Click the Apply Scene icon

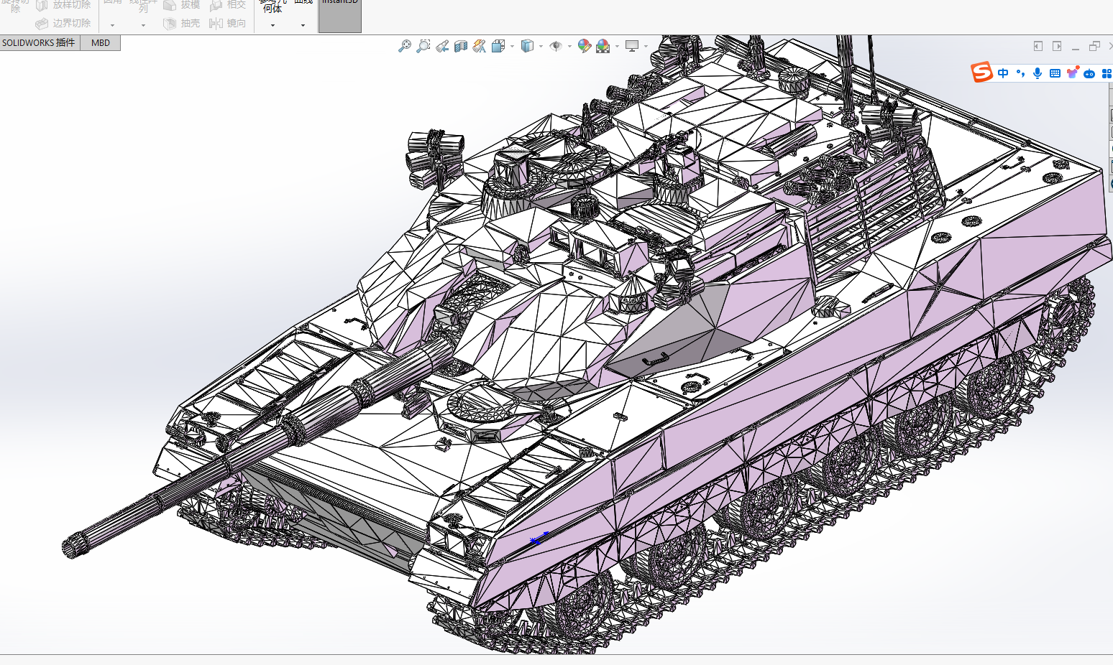pyautogui.click(x=603, y=46)
